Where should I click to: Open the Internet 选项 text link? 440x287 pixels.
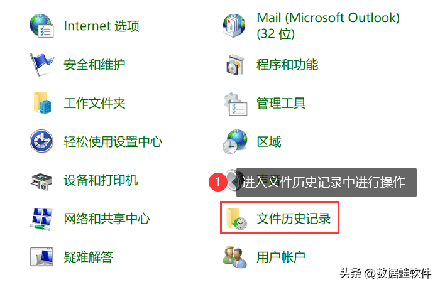[102, 26]
